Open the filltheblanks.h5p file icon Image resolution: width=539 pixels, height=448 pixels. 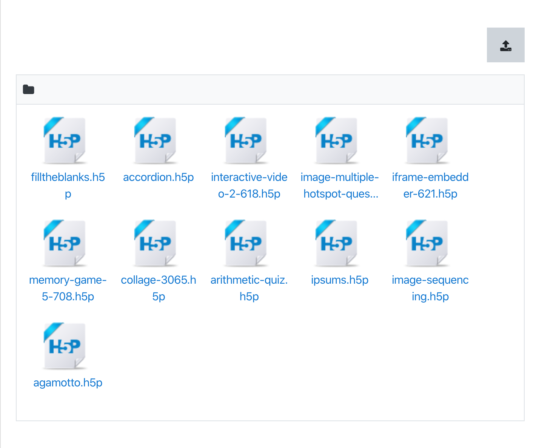pos(65,140)
